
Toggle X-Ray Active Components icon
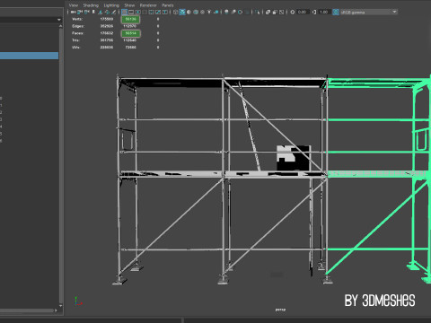[275, 12]
